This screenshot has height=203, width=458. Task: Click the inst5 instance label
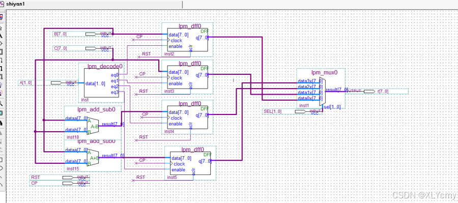point(172,177)
